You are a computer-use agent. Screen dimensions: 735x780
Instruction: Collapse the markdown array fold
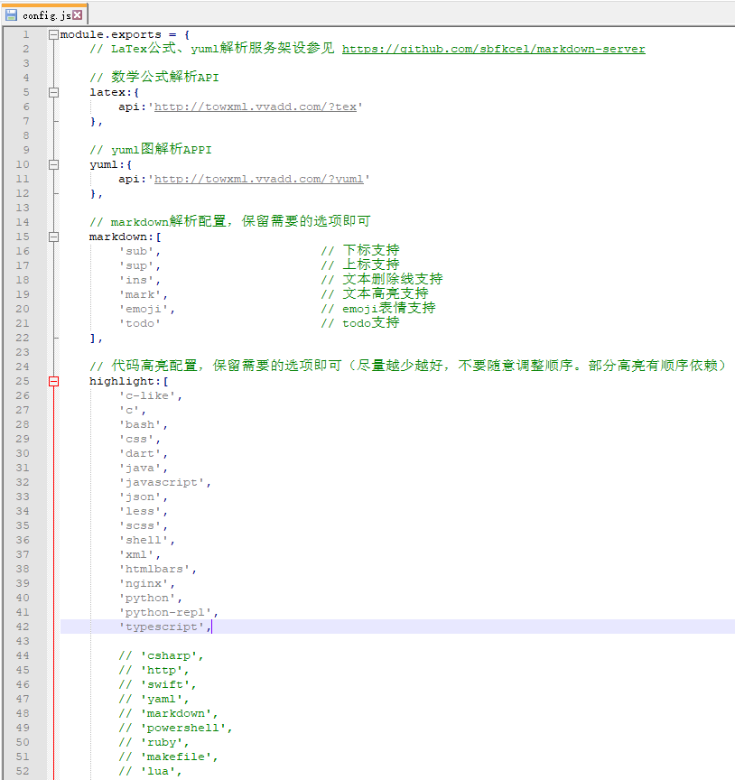pos(53,236)
